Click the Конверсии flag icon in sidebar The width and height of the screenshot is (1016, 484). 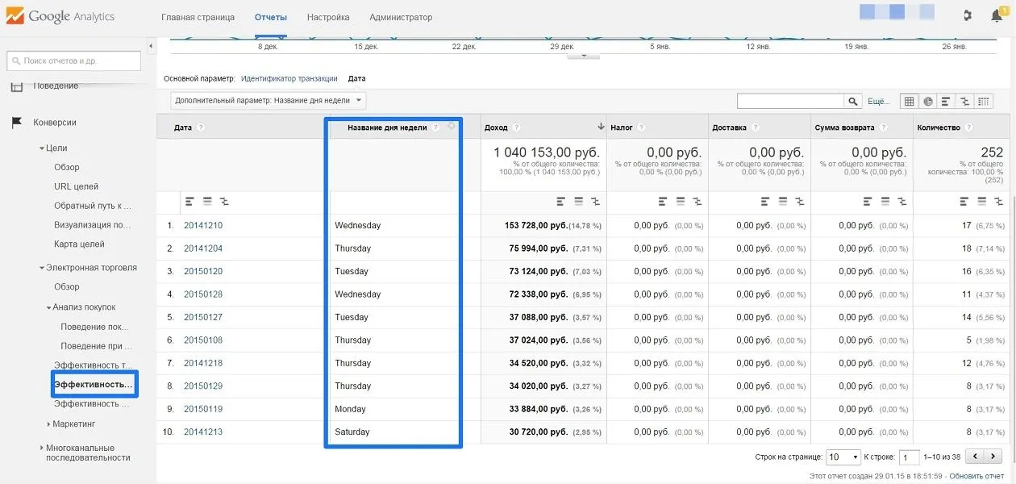pyautogui.click(x=16, y=123)
